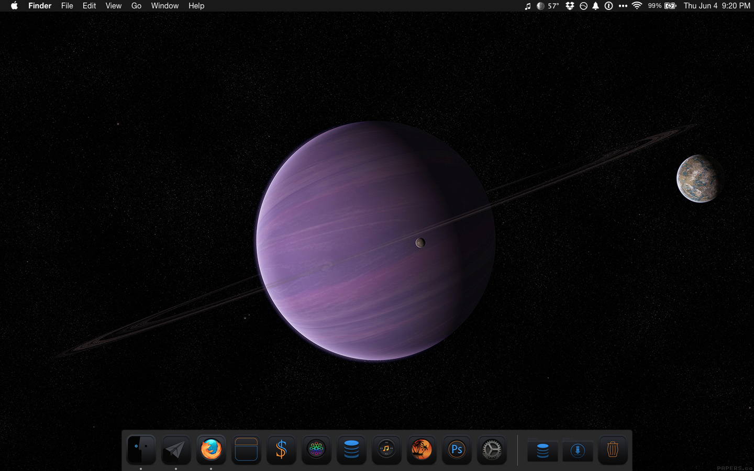Open the blue database app in dock
Screen dimensions: 754x471
(351, 450)
